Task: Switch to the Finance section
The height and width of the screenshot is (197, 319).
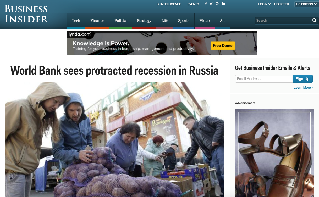Action: 97,21
